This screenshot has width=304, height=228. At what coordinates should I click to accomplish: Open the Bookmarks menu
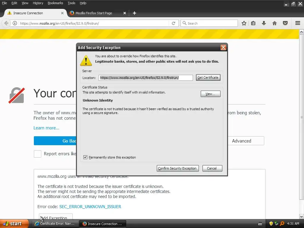pos(55,3)
